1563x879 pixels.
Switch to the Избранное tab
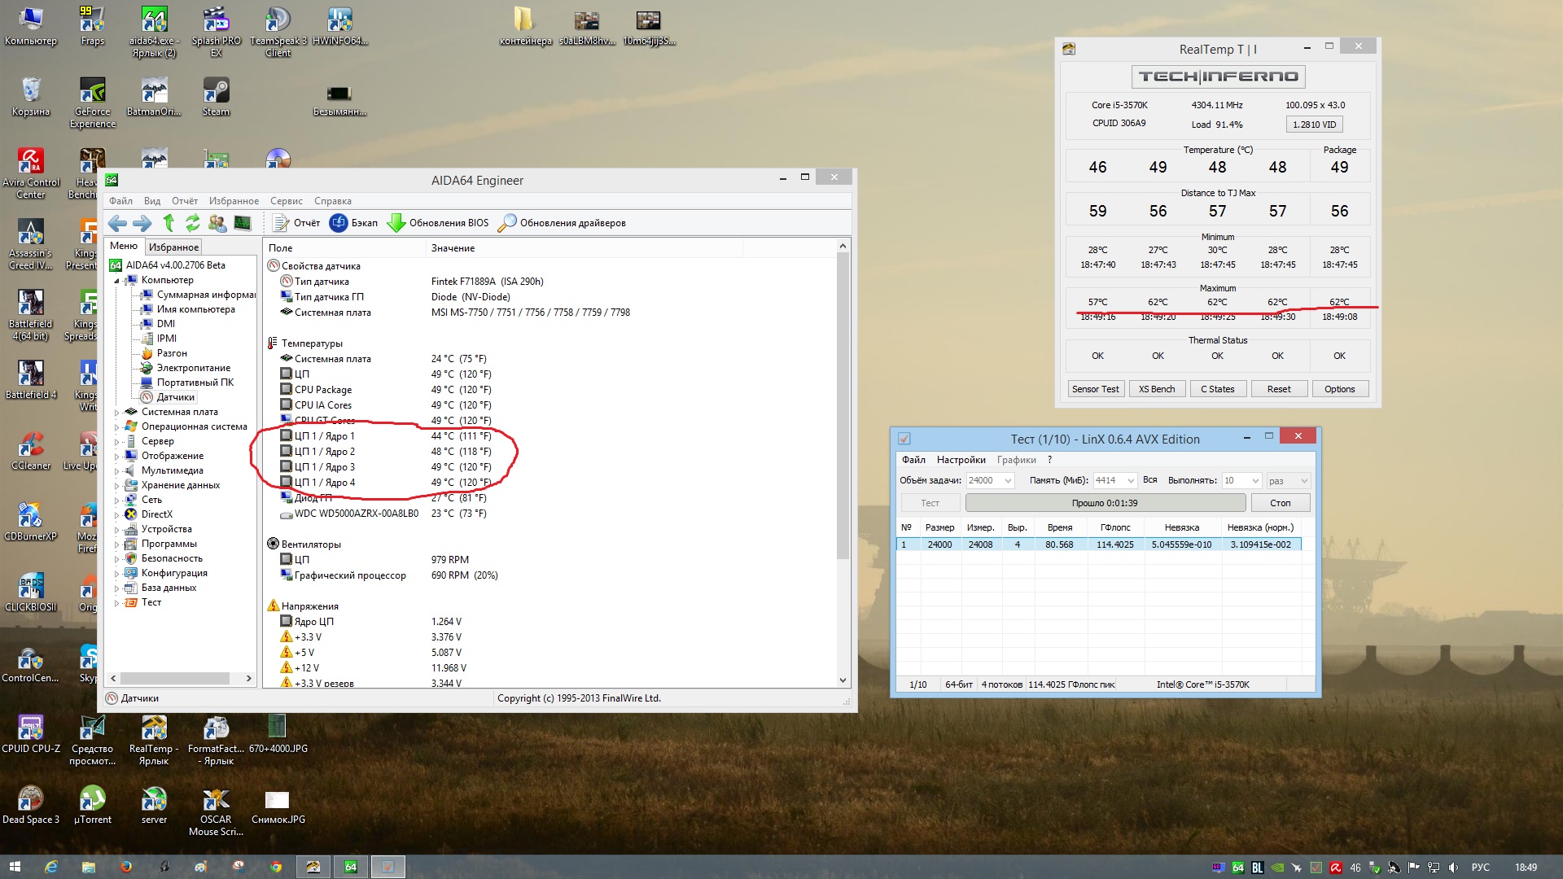pyautogui.click(x=173, y=247)
